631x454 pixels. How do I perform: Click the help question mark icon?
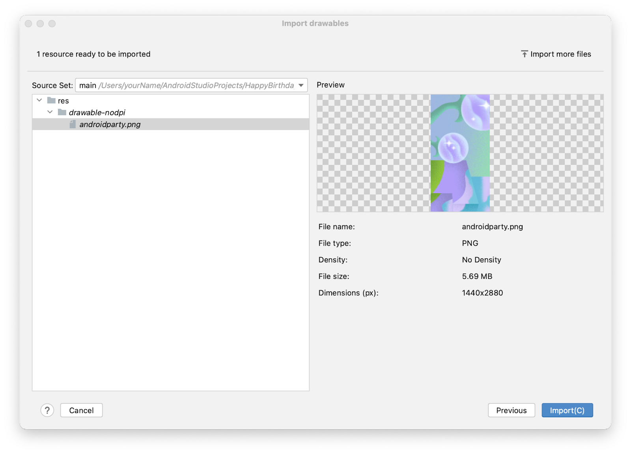tap(47, 410)
